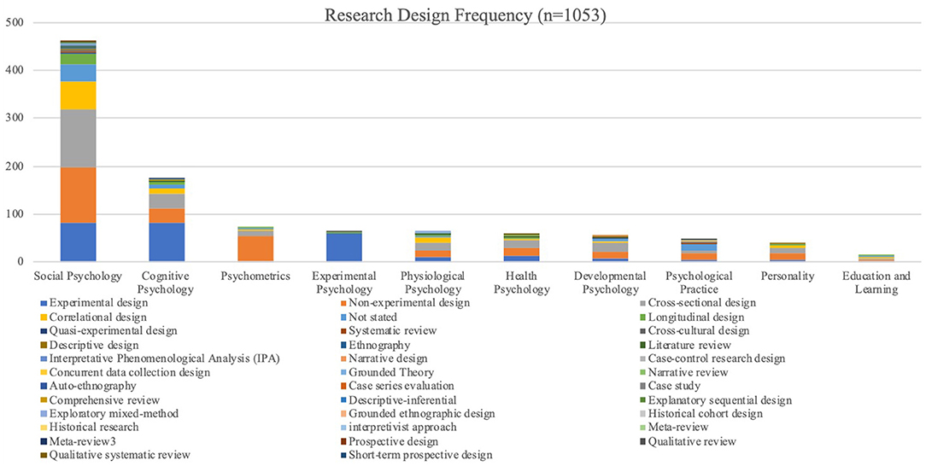
Task: Click the interpretivist approach legend label
Action: pyautogui.click(x=402, y=428)
